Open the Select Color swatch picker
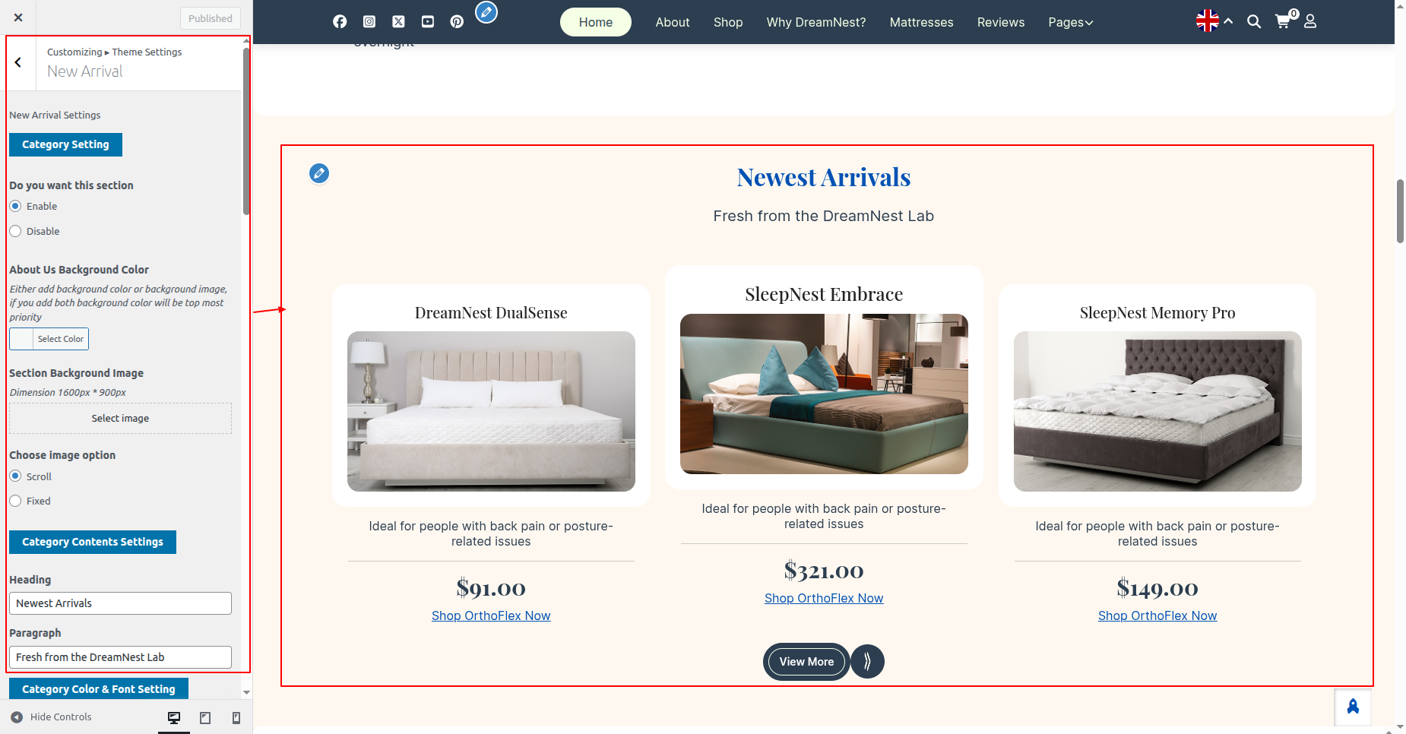 click(x=49, y=339)
